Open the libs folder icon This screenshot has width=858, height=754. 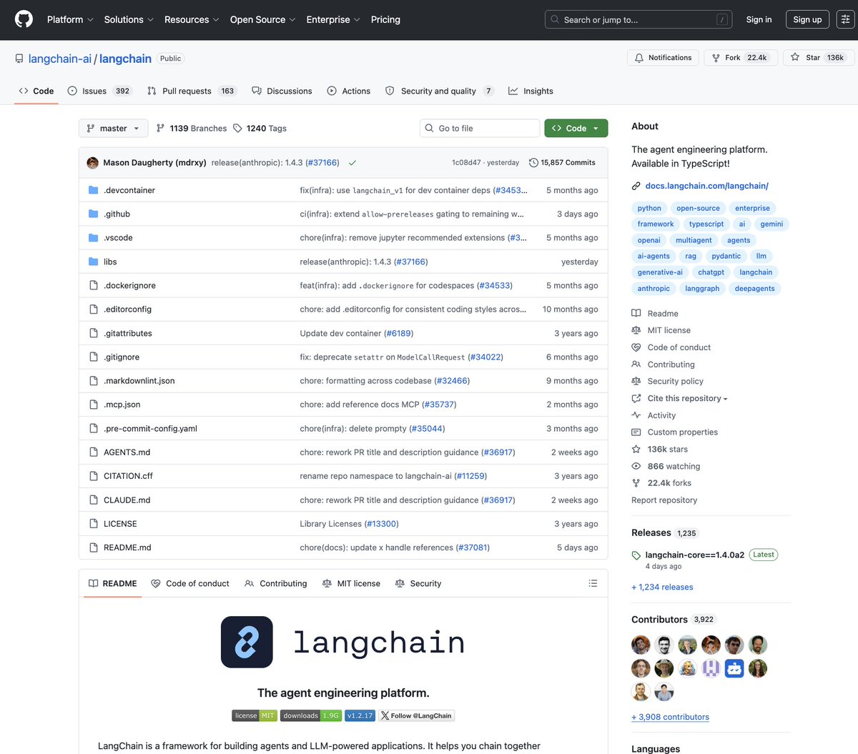tap(93, 262)
